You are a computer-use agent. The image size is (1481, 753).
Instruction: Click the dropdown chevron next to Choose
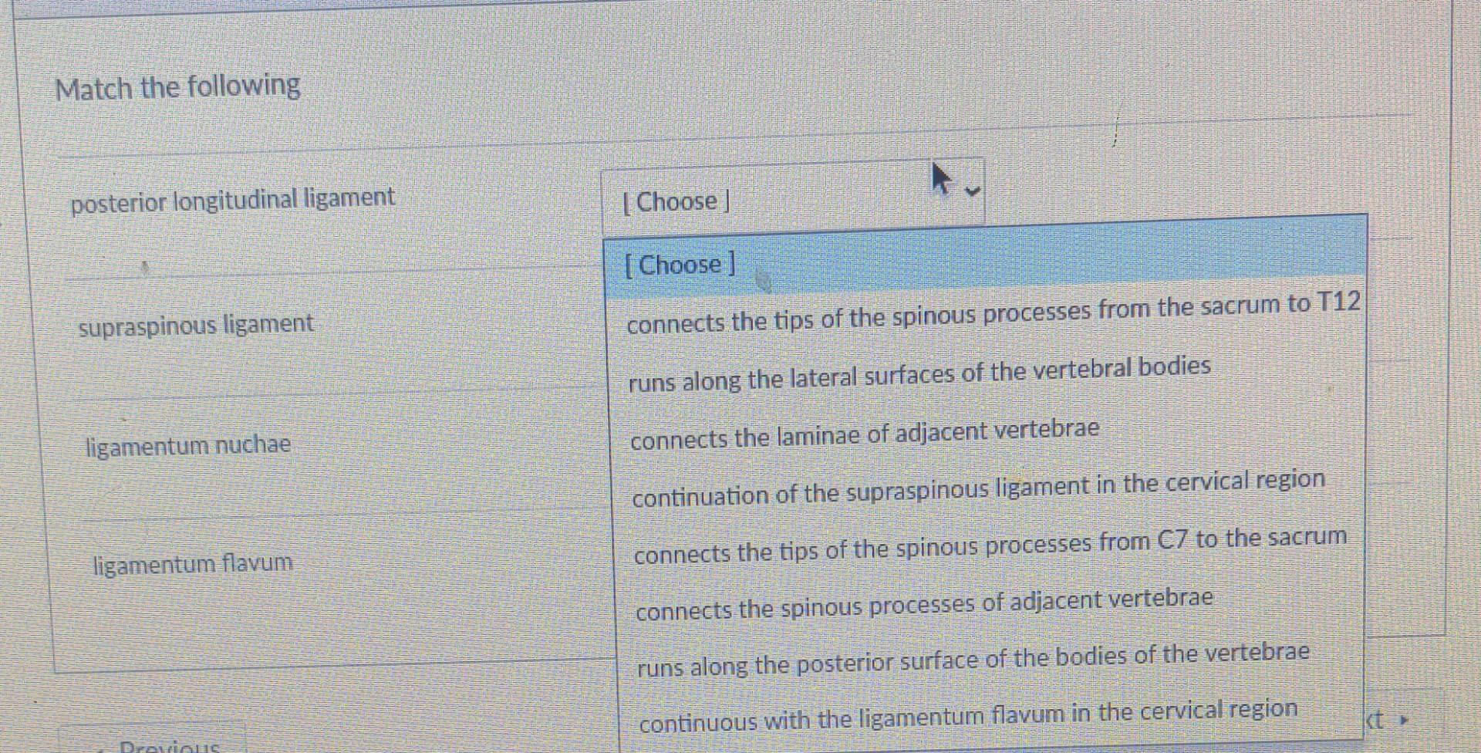(970, 191)
